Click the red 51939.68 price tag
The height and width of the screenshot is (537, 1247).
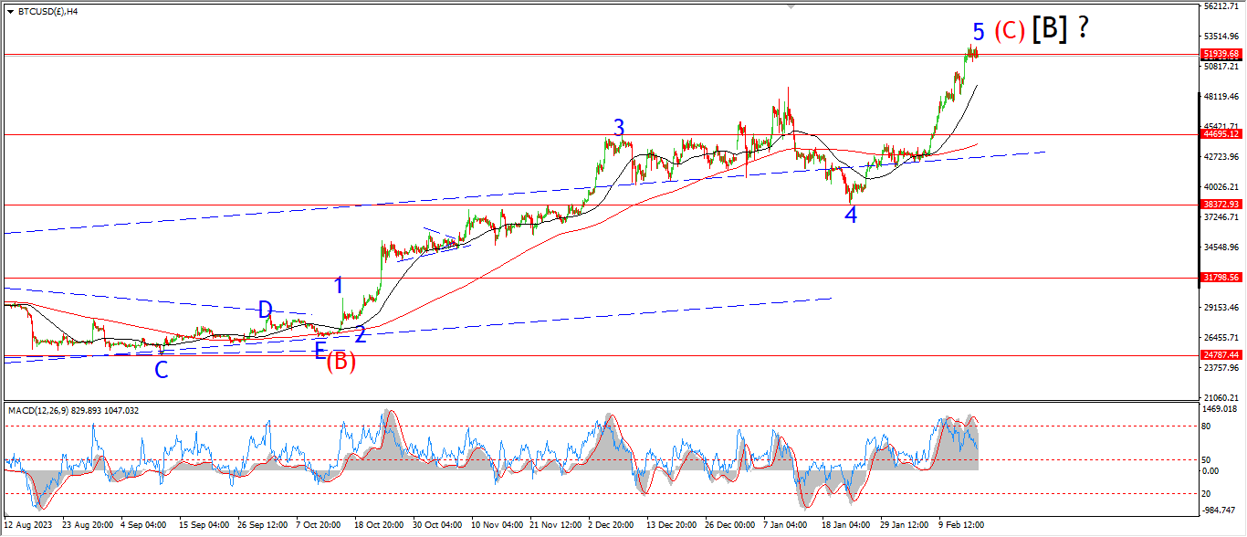(1221, 54)
